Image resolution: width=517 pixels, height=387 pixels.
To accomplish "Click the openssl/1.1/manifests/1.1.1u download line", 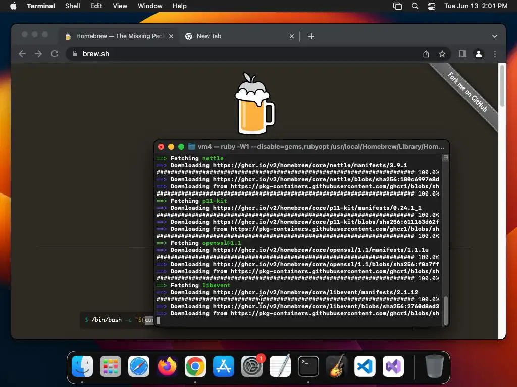I will (292, 250).
